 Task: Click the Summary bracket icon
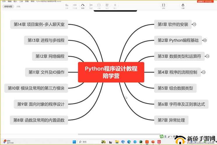(91, 5)
